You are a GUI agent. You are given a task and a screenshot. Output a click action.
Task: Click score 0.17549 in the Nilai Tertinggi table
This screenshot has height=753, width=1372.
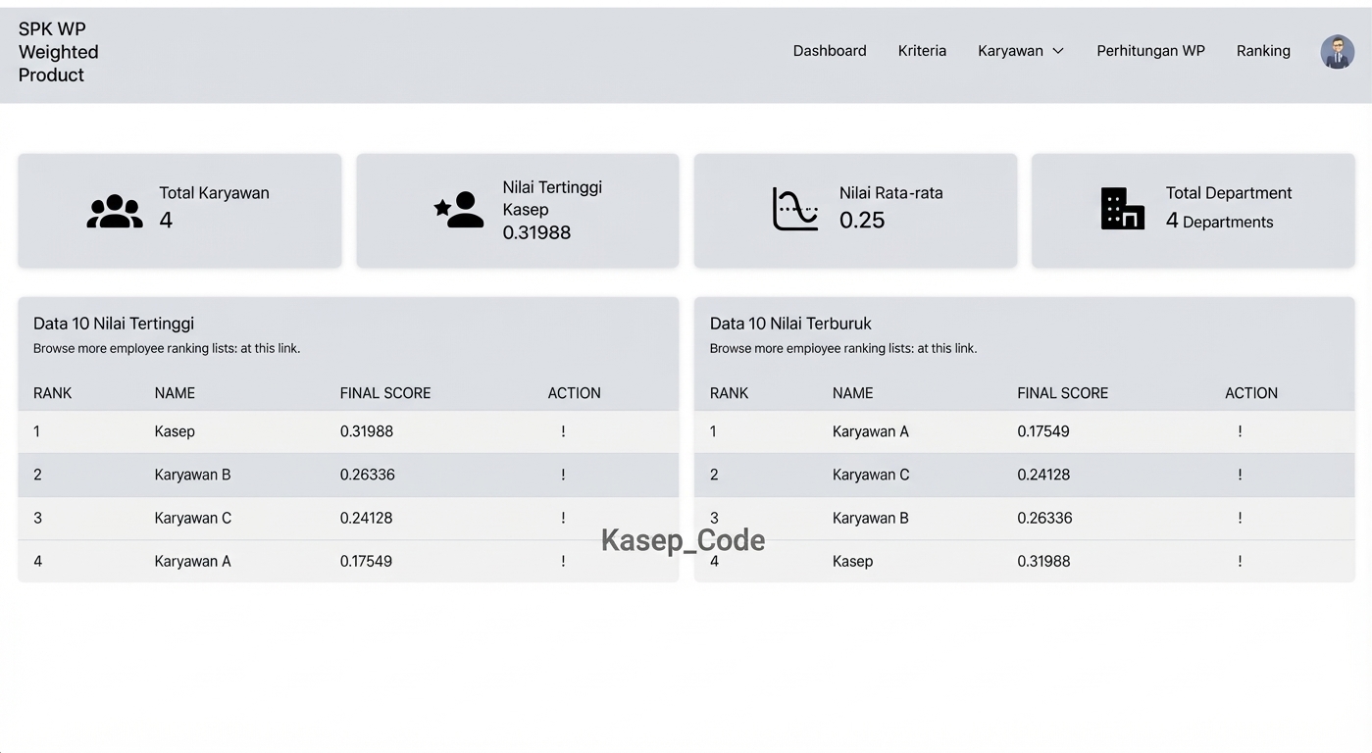(367, 561)
